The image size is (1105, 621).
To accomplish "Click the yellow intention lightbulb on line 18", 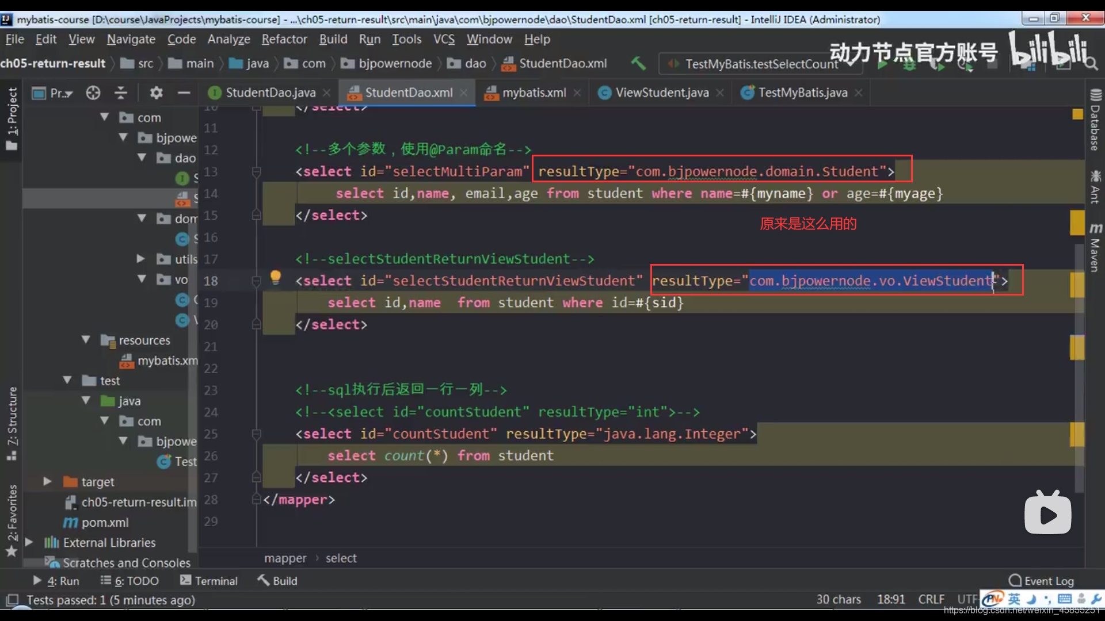I will [276, 278].
